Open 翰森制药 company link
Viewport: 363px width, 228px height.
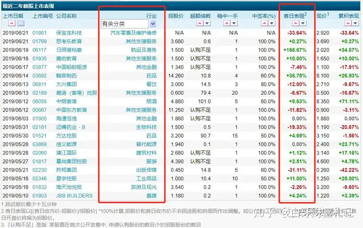[66, 76]
